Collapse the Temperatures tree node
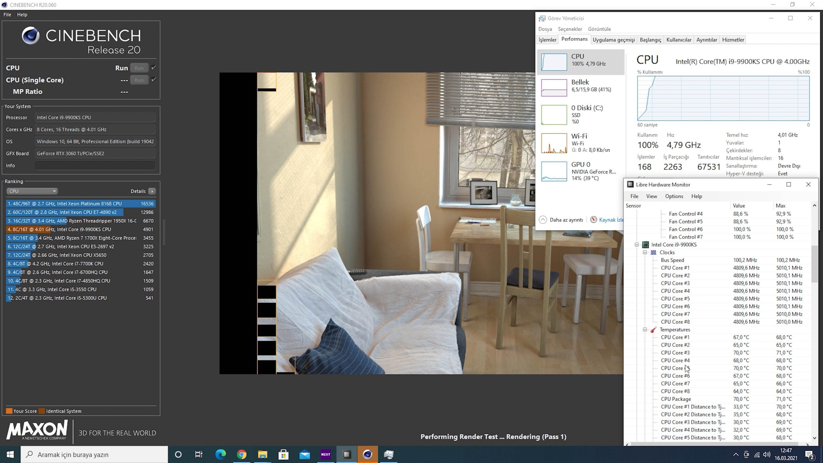 point(645,330)
